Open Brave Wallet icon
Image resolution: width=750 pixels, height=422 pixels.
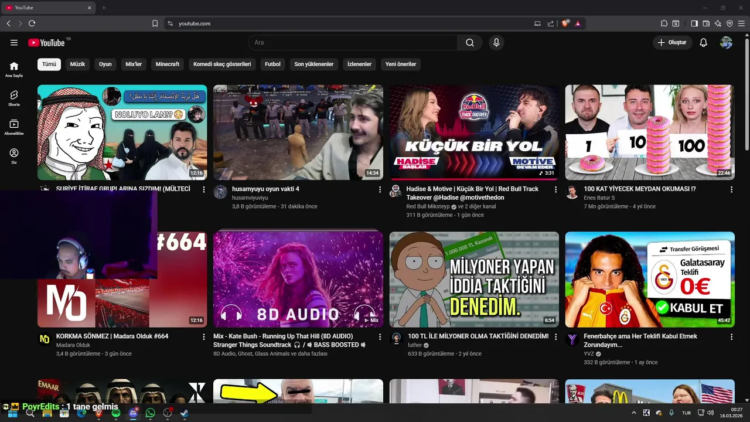tap(706, 23)
